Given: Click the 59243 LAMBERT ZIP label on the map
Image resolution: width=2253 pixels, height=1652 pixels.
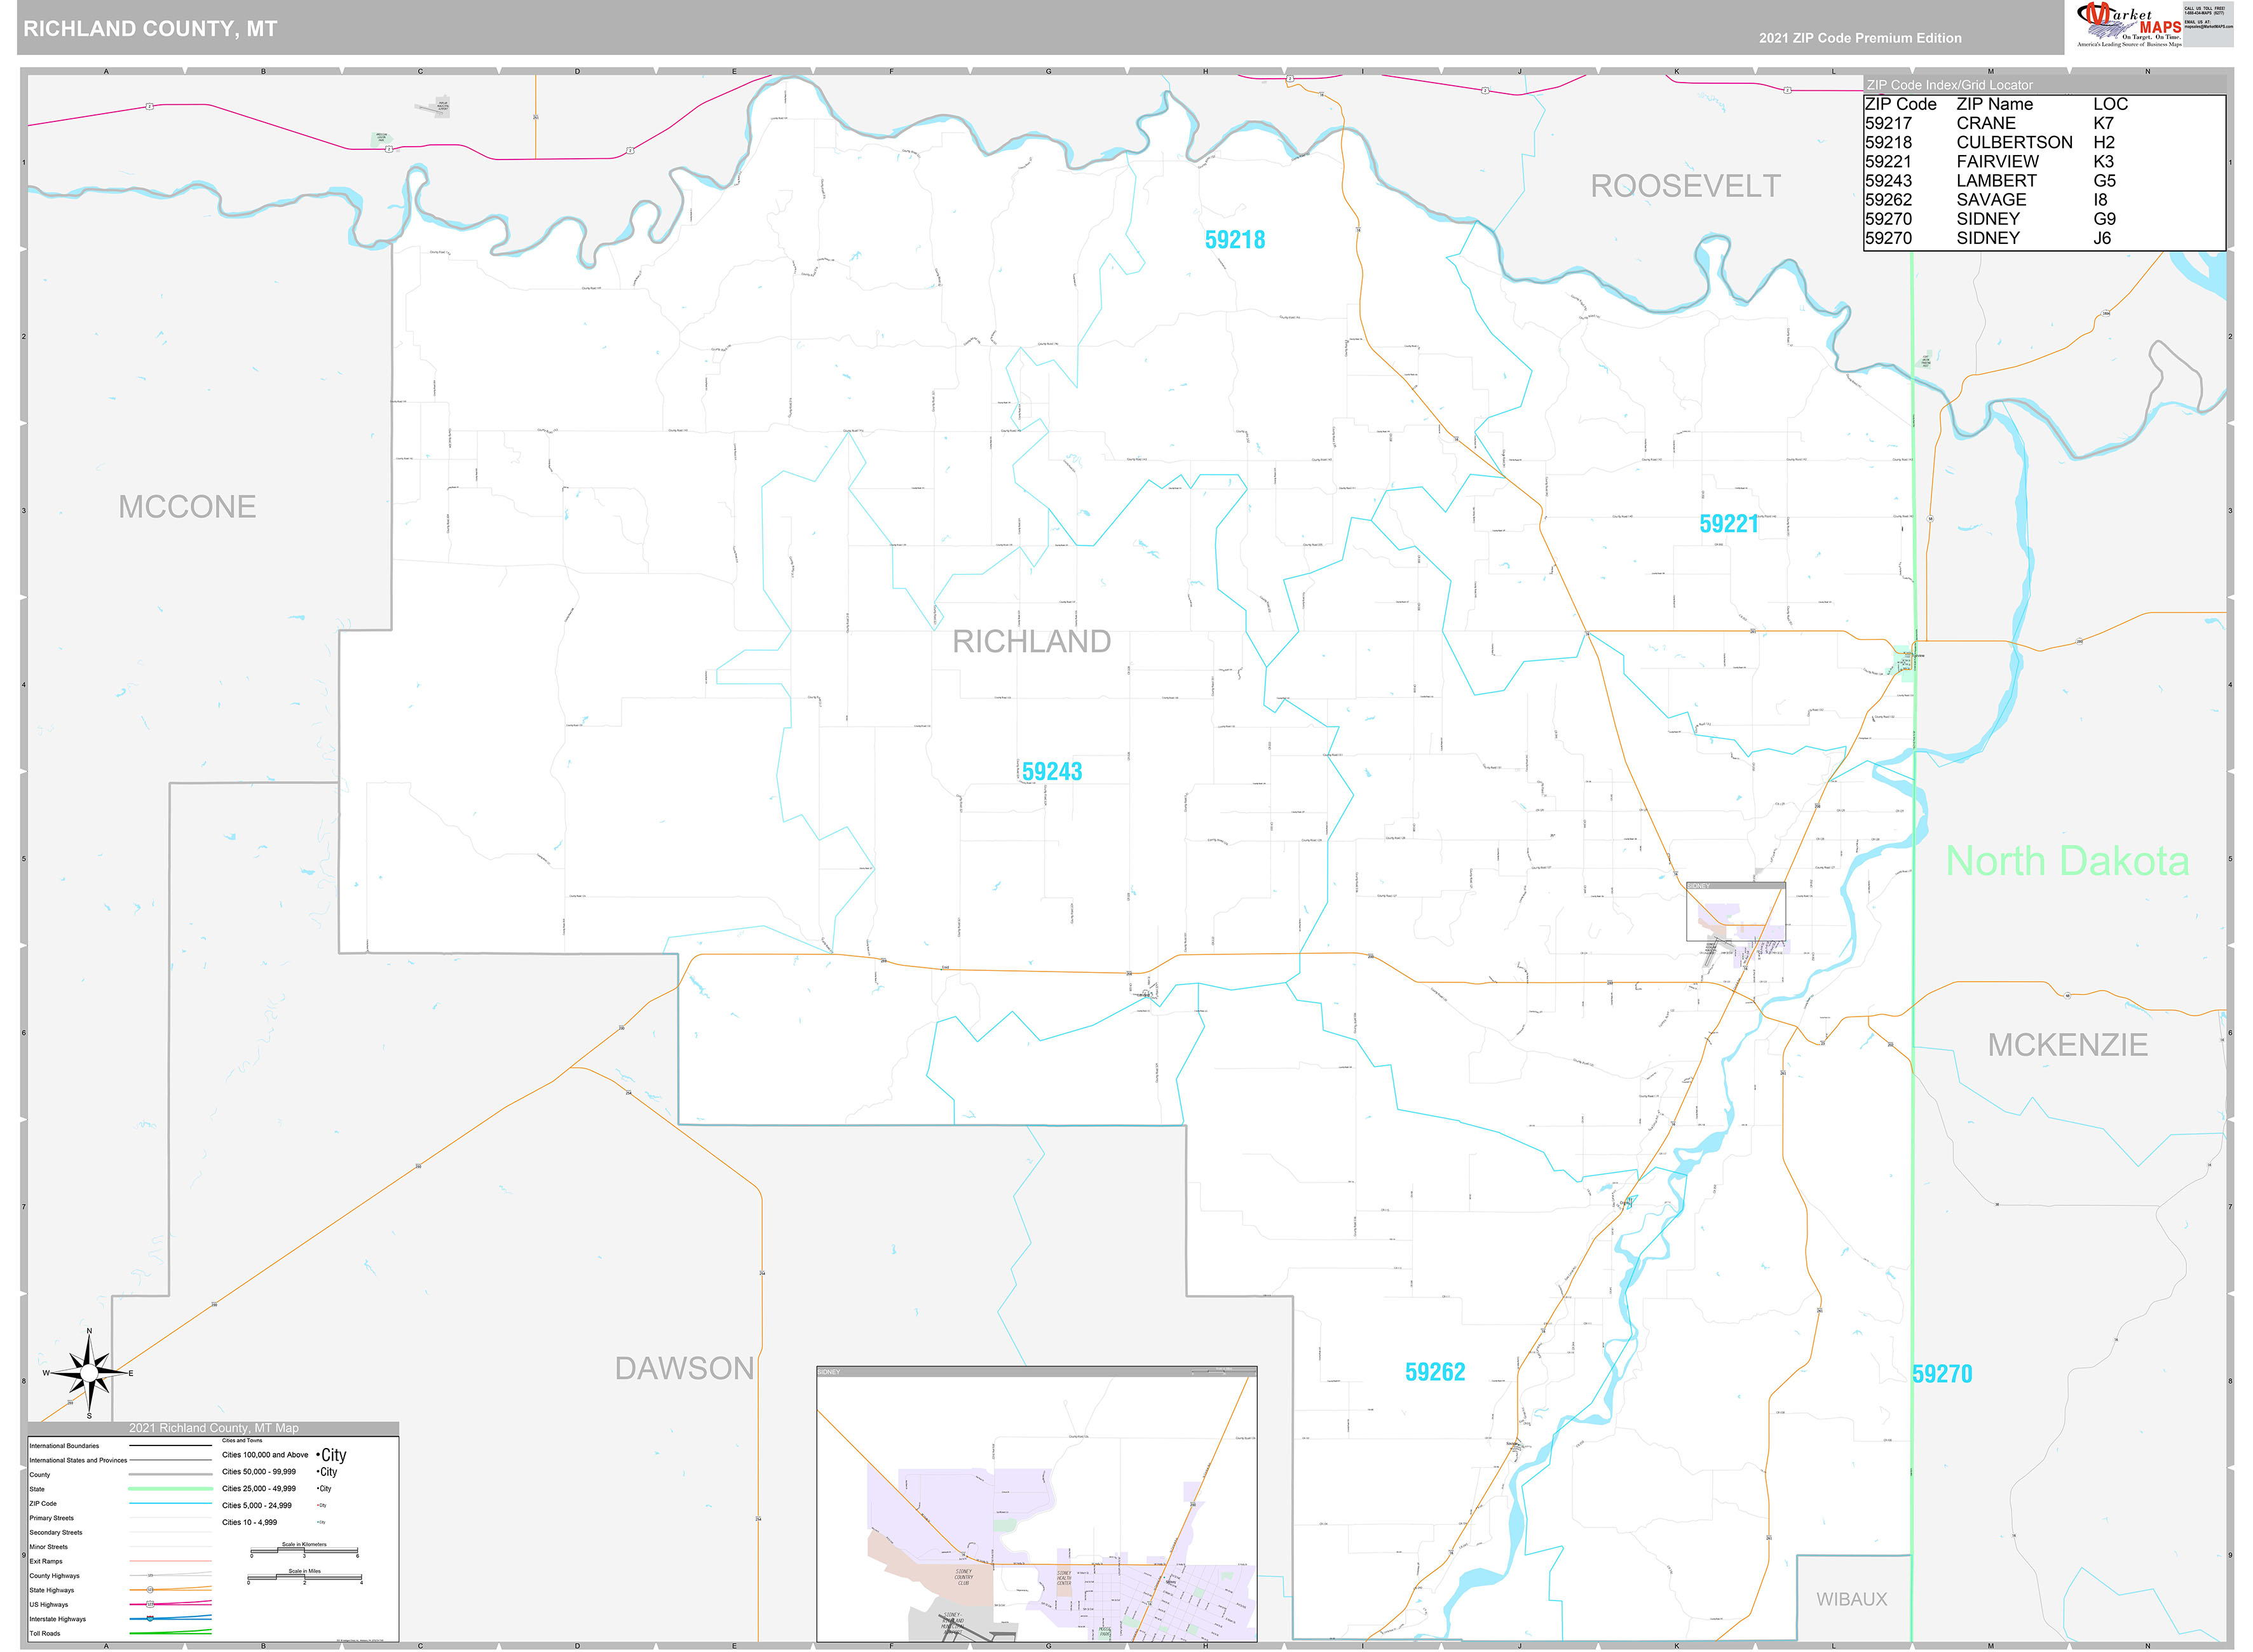Looking at the screenshot, I should pyautogui.click(x=1054, y=770).
